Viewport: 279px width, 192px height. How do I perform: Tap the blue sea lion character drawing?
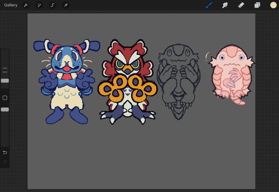pos(67,81)
